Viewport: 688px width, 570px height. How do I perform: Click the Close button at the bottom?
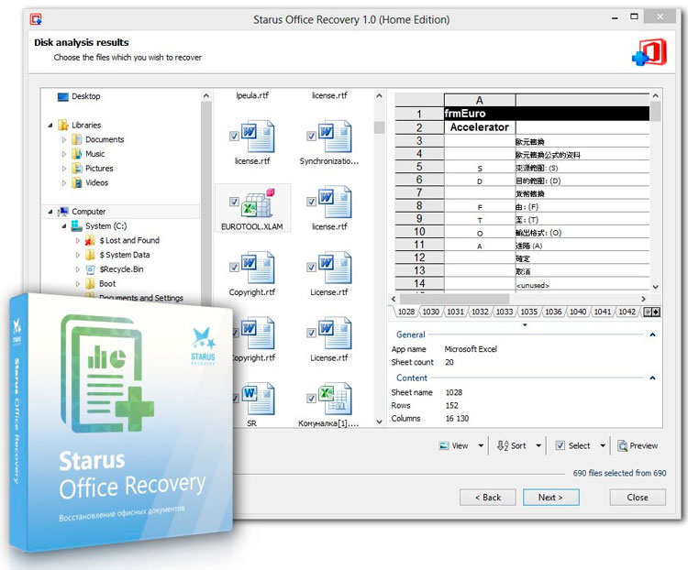pos(638,498)
